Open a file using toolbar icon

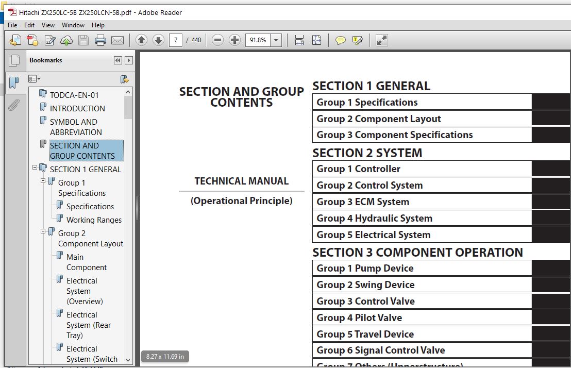click(x=15, y=40)
